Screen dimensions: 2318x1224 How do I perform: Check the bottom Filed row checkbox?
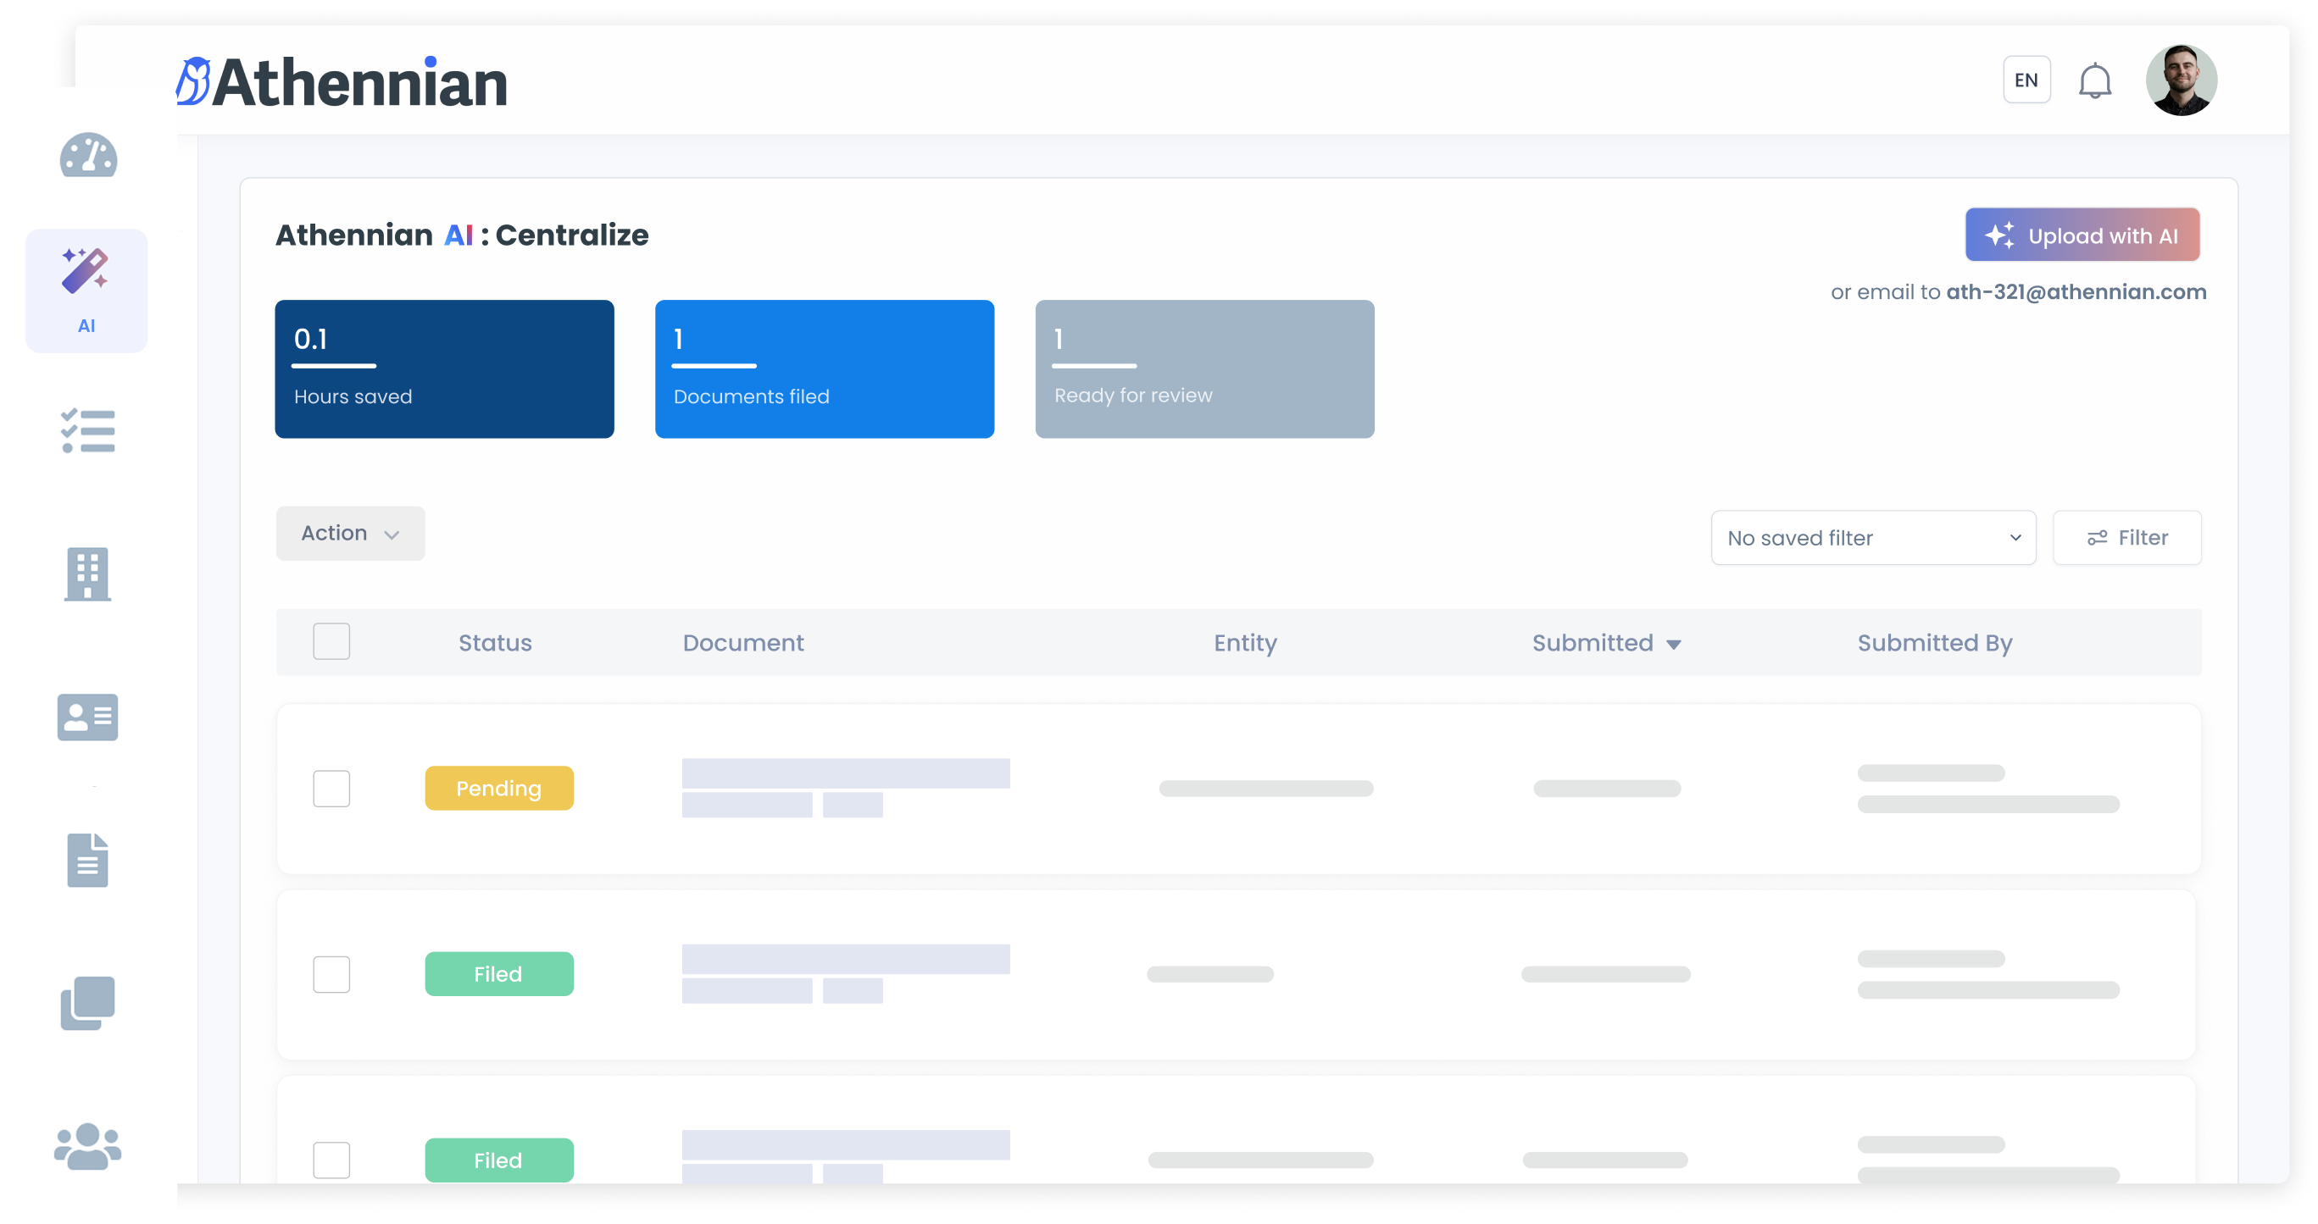(x=331, y=1160)
